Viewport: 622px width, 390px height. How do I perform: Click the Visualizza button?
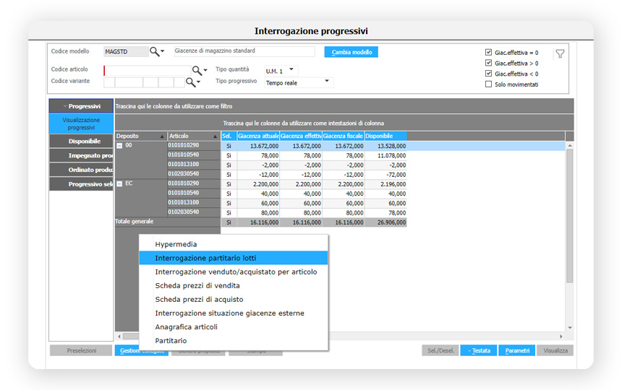(555, 351)
